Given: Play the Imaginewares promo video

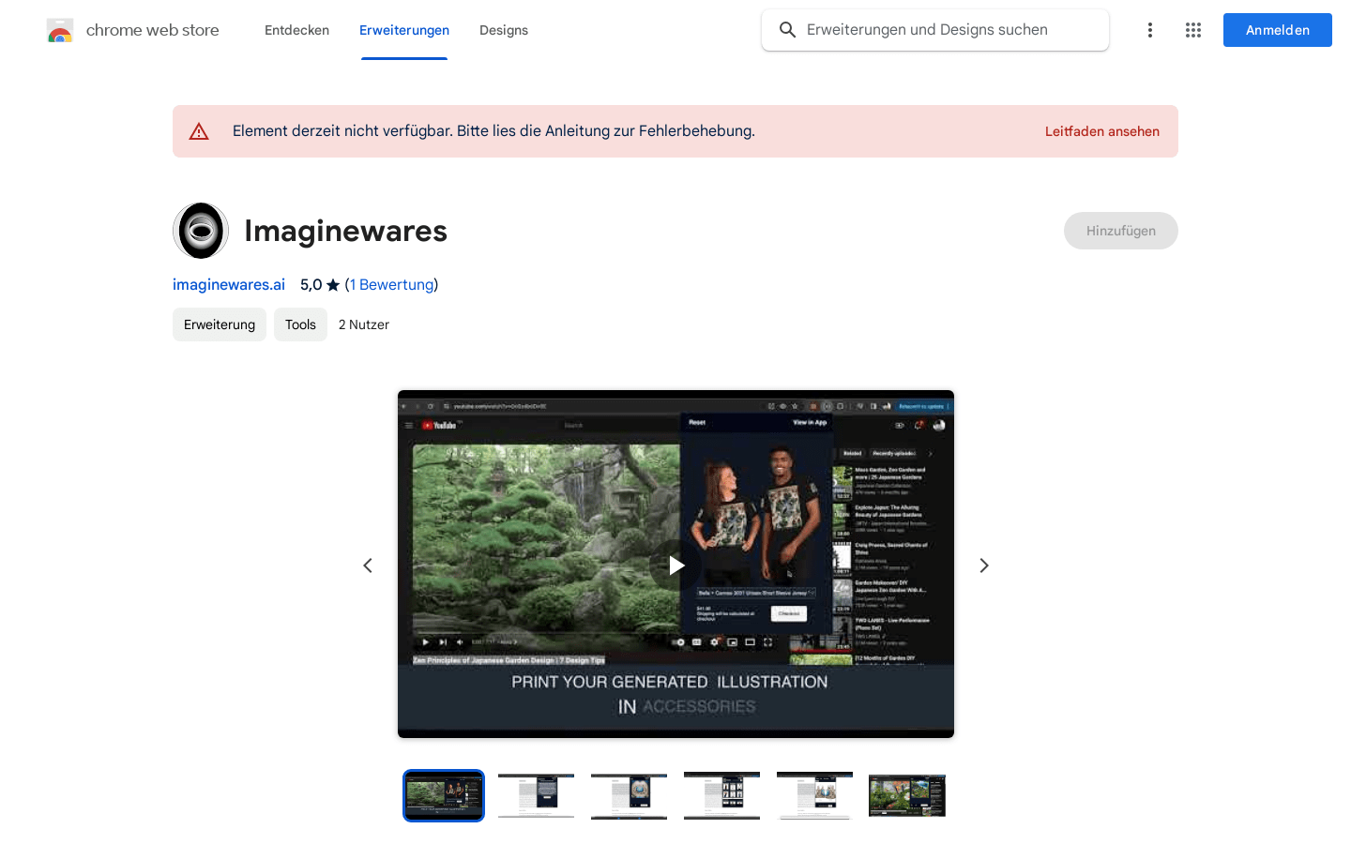Looking at the screenshot, I should 675,565.
